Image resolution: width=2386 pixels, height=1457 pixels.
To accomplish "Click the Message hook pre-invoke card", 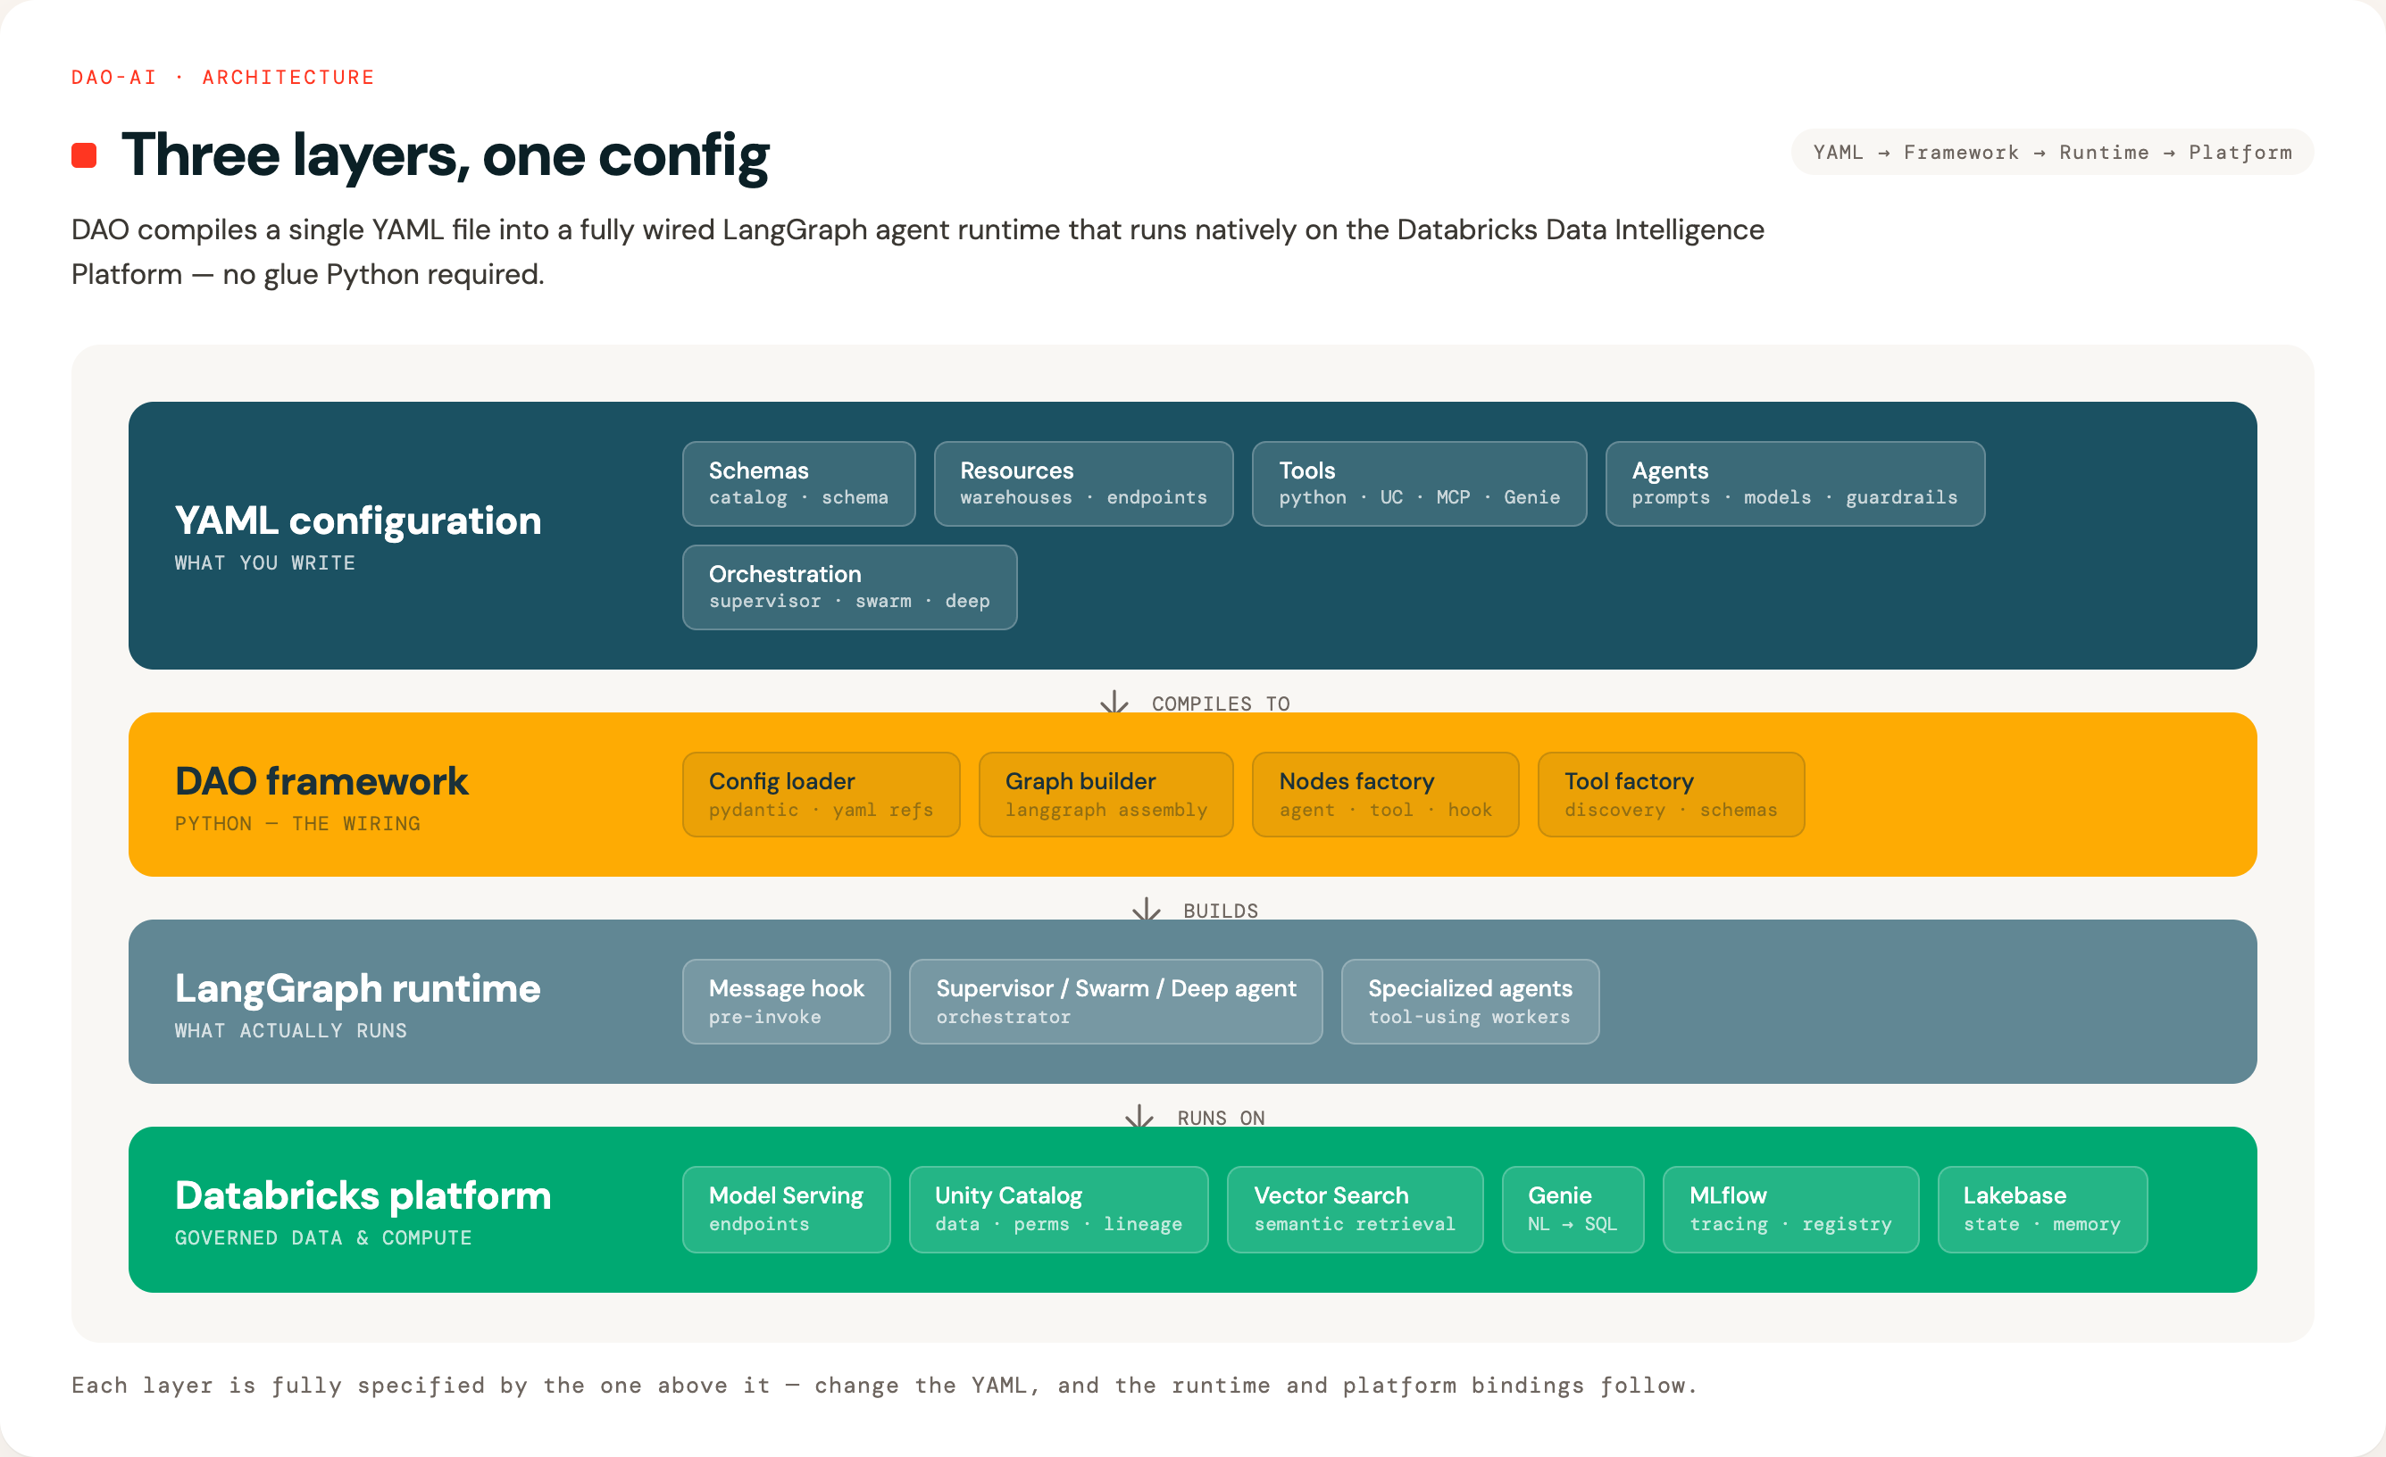I will coord(785,1001).
